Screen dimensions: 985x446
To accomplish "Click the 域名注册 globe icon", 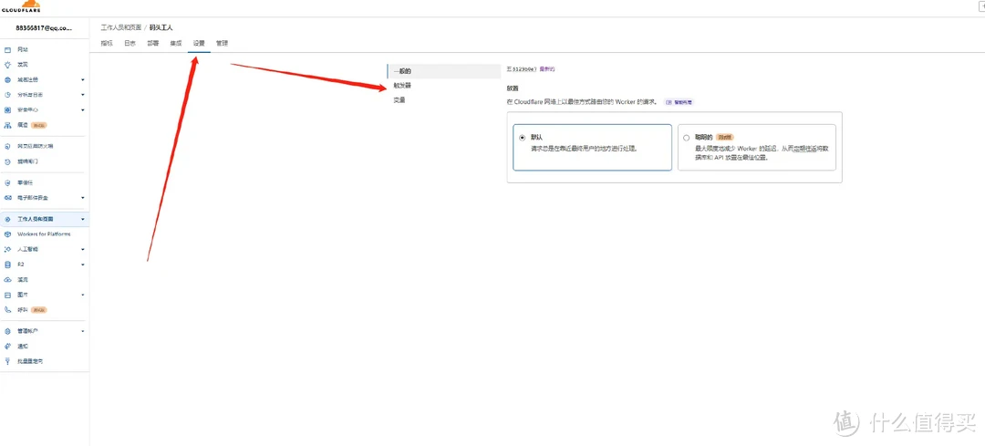I will [x=8, y=80].
